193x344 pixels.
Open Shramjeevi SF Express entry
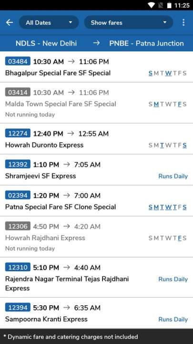coord(96,170)
